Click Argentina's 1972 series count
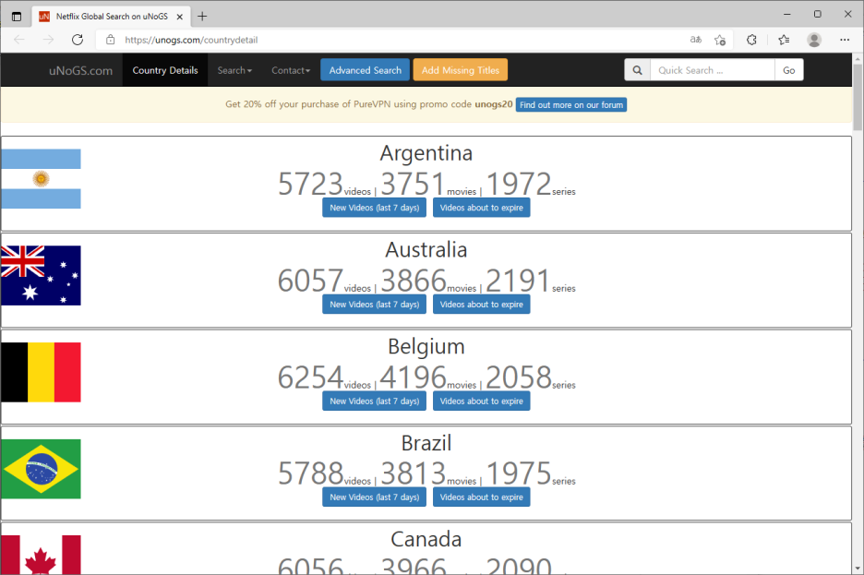 click(x=518, y=184)
